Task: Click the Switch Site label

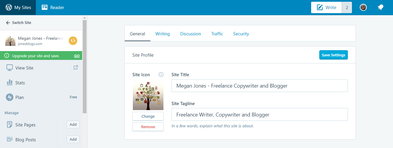Action: point(22,23)
